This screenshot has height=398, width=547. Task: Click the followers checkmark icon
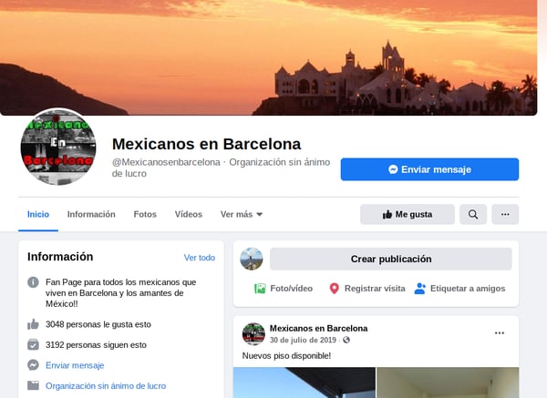click(33, 344)
